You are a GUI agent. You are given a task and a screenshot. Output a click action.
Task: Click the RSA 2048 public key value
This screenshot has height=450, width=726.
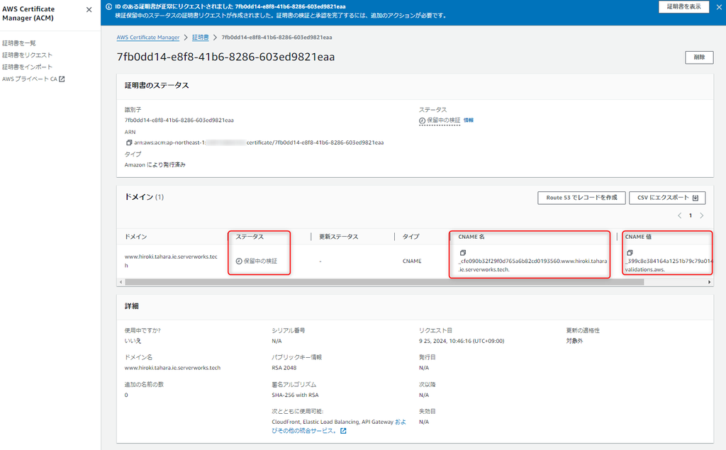[284, 368]
